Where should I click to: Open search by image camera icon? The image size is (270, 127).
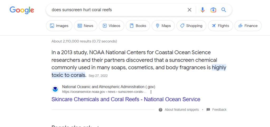pos(213,10)
